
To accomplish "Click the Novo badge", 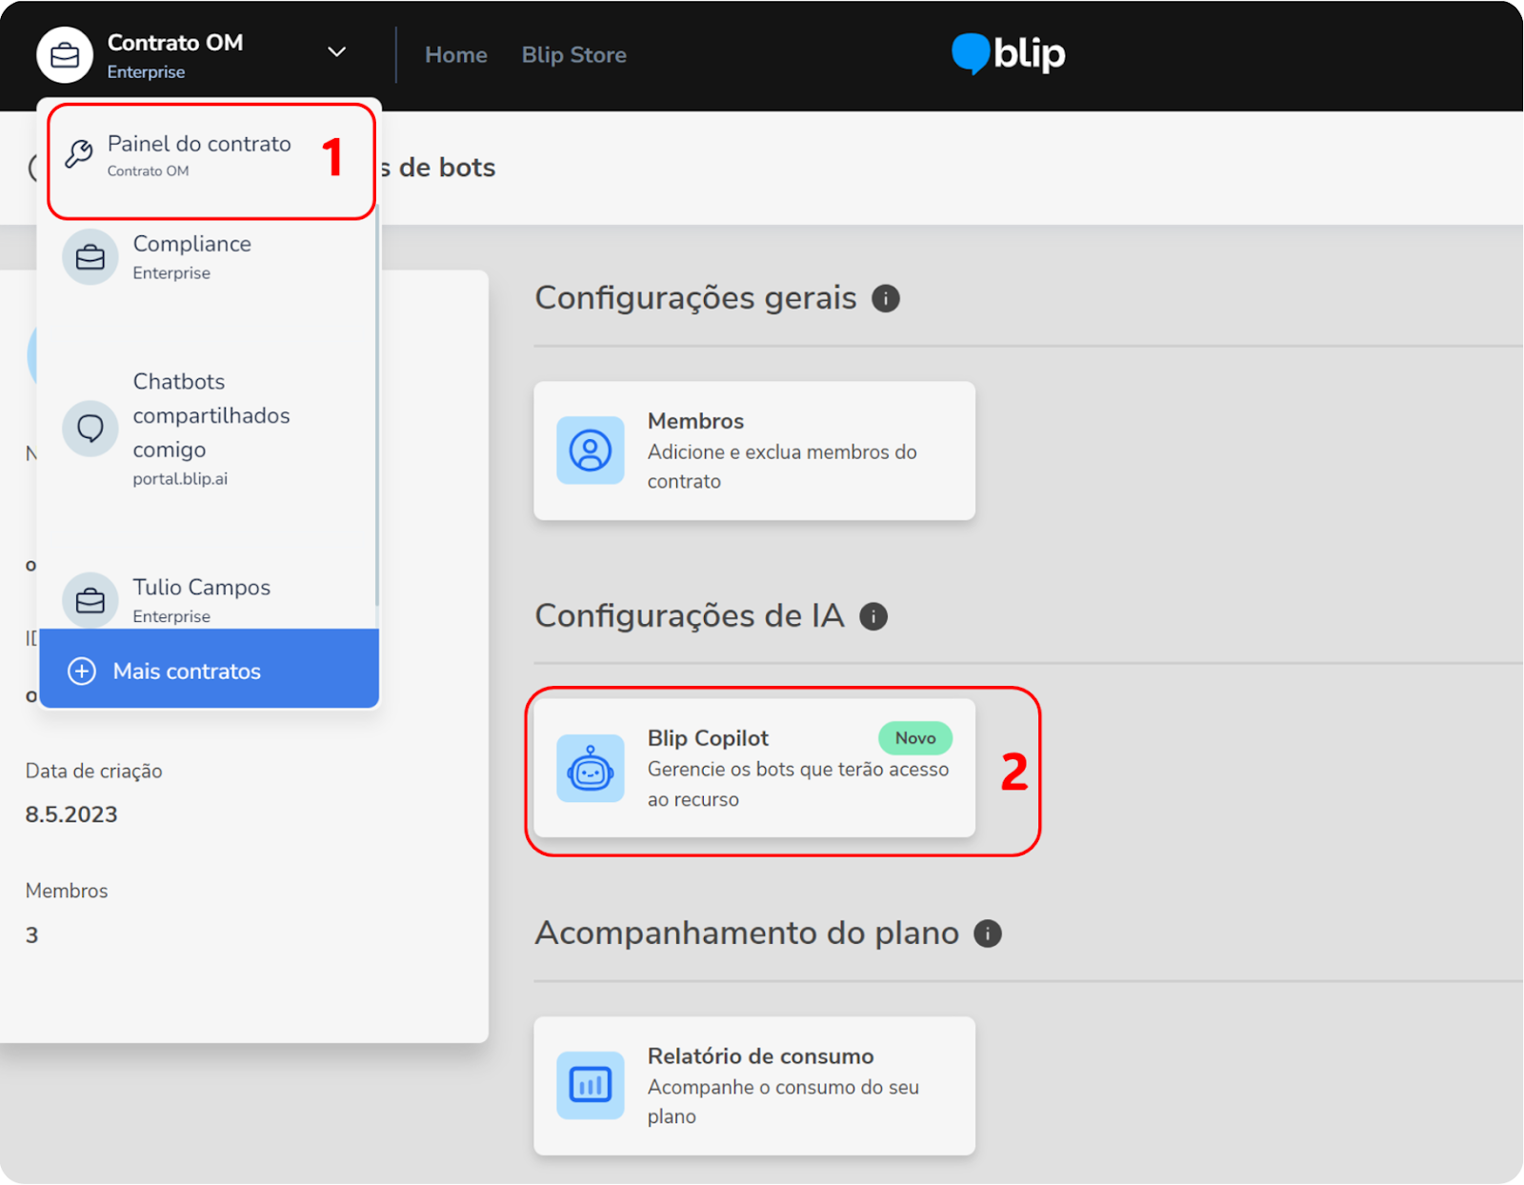I will point(915,738).
